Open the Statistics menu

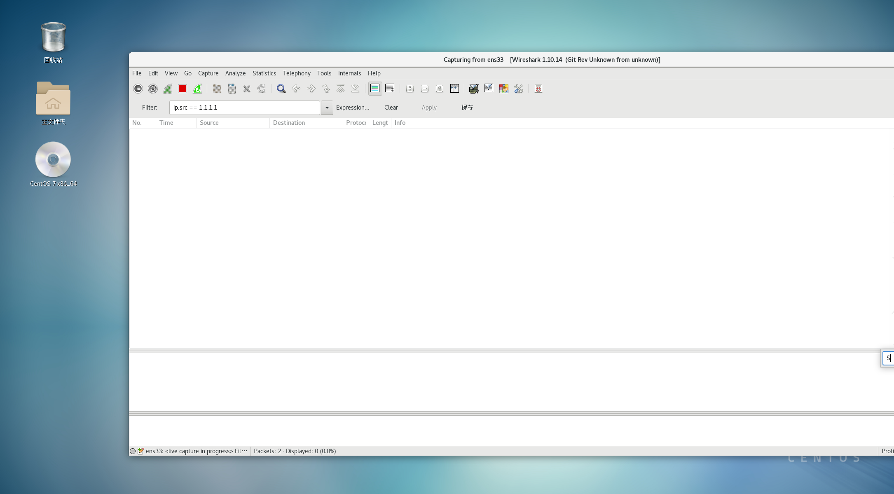pyautogui.click(x=264, y=73)
